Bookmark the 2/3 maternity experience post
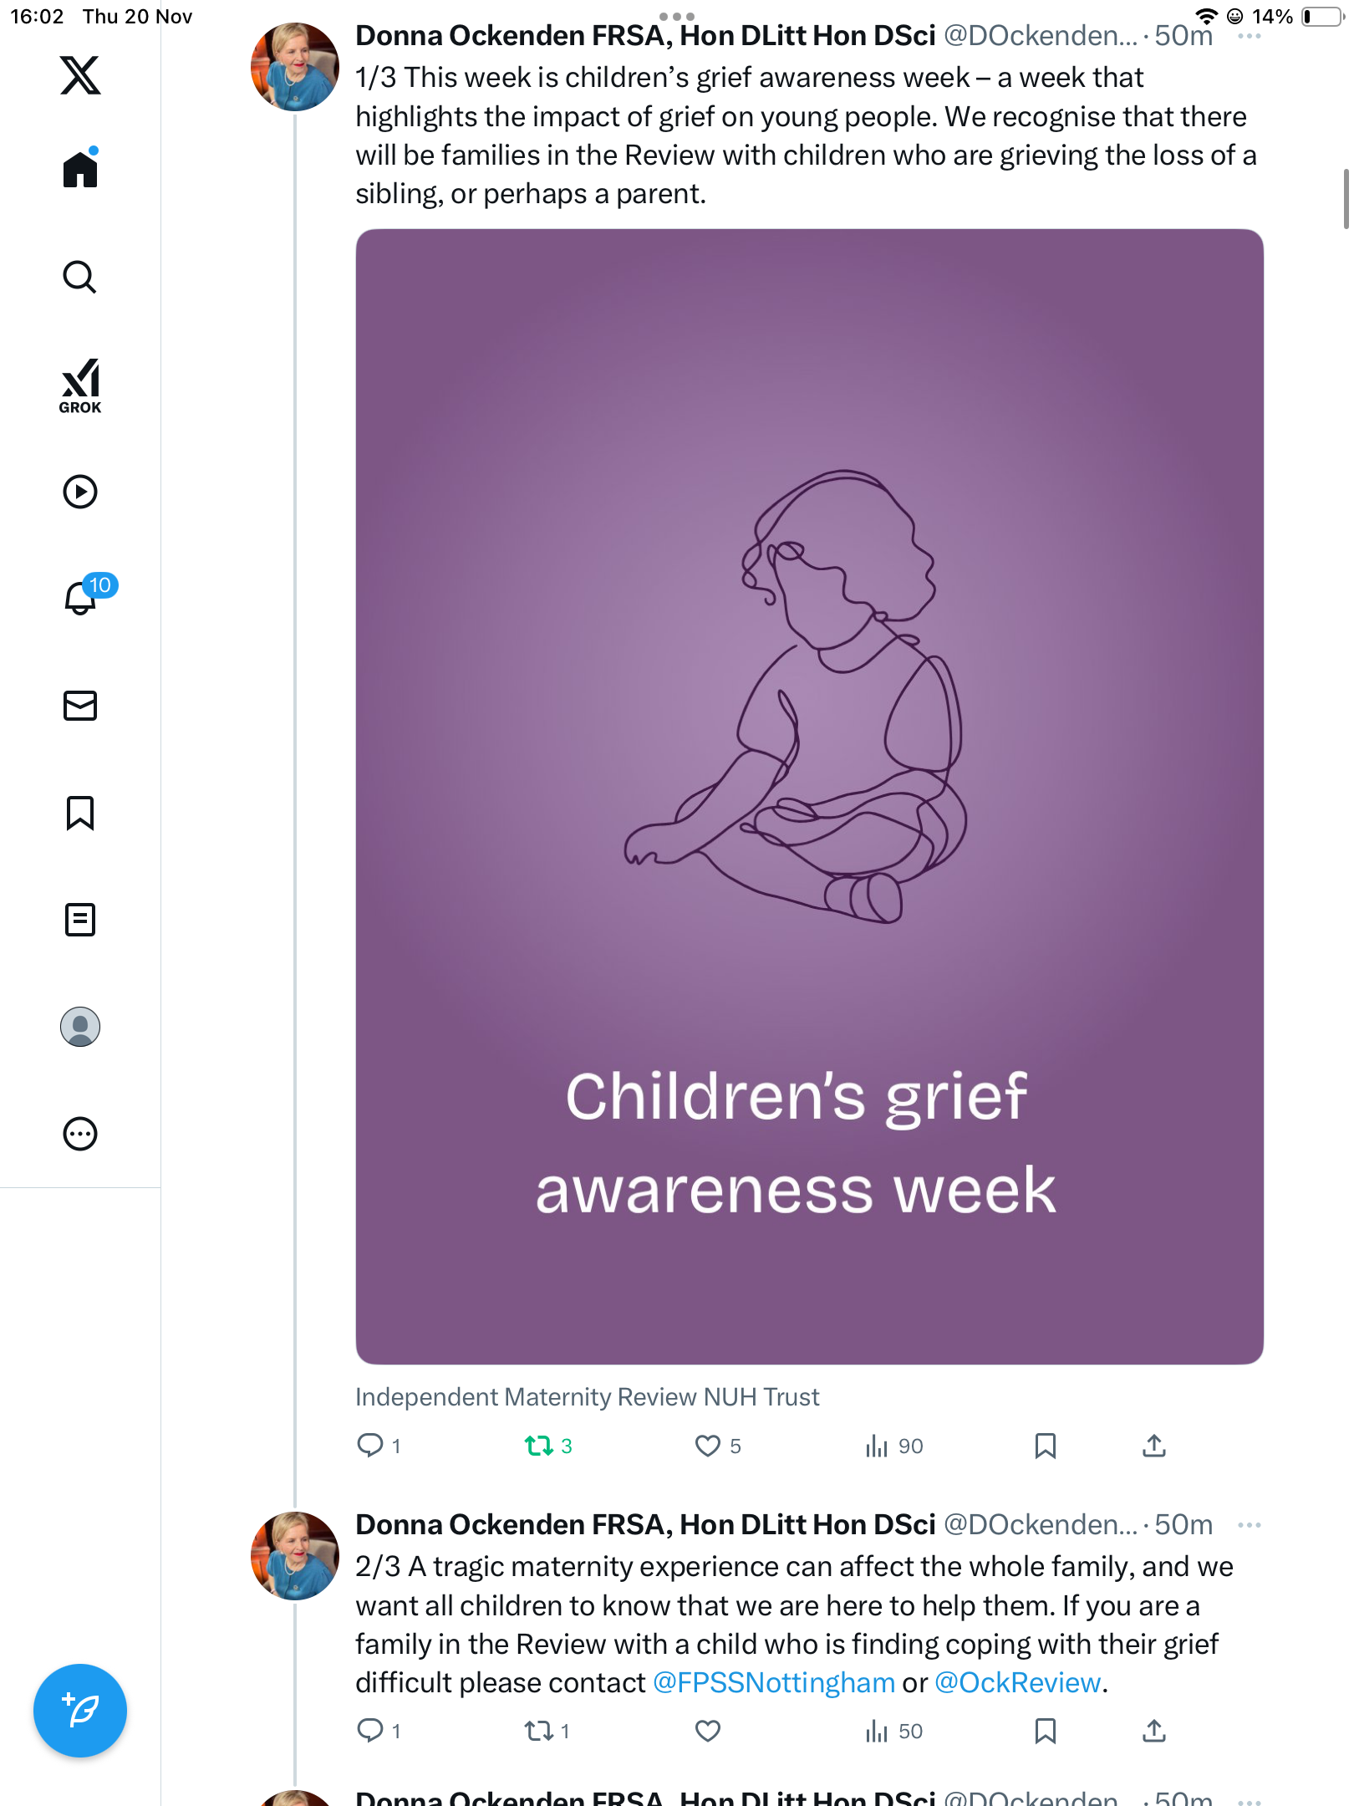This screenshot has width=1354, height=1806. (x=1045, y=1731)
